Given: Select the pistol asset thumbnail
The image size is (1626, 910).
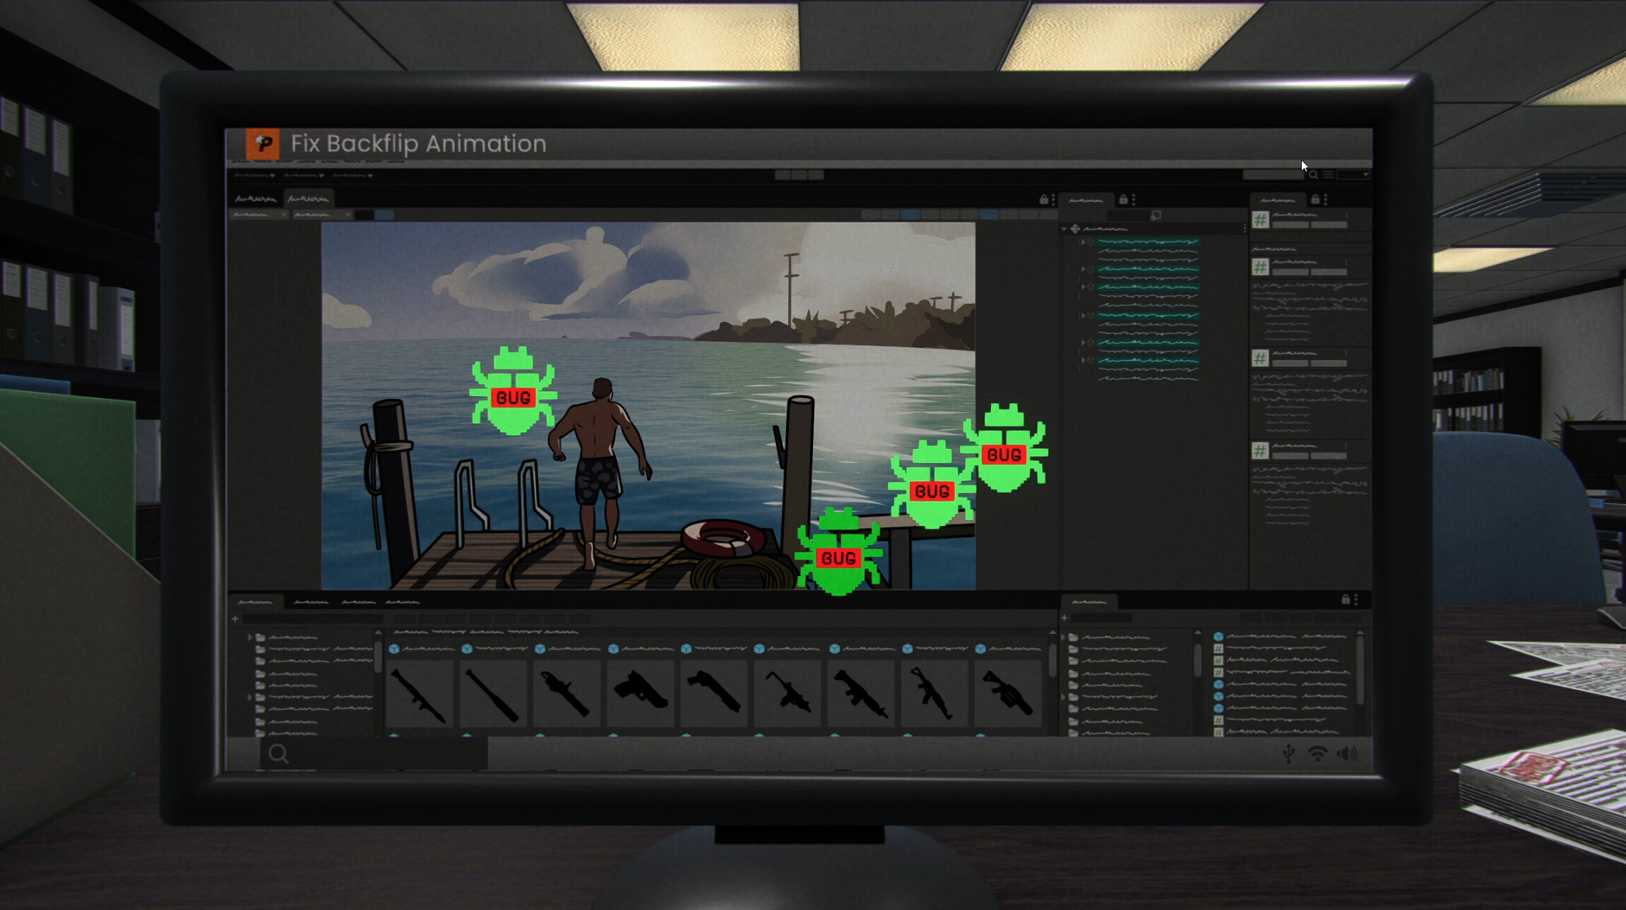Looking at the screenshot, I should [x=641, y=694].
